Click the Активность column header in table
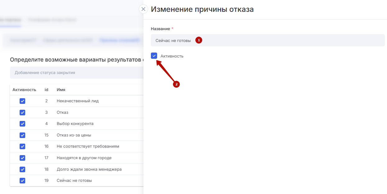Viewport: 387px width, 194px height. pyautogui.click(x=24, y=90)
